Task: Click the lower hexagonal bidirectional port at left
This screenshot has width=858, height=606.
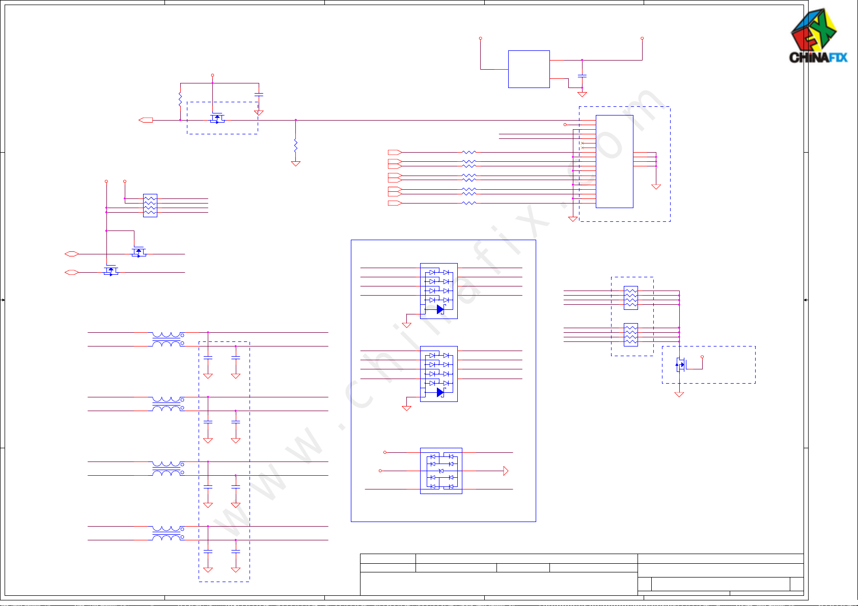Action: [72, 272]
